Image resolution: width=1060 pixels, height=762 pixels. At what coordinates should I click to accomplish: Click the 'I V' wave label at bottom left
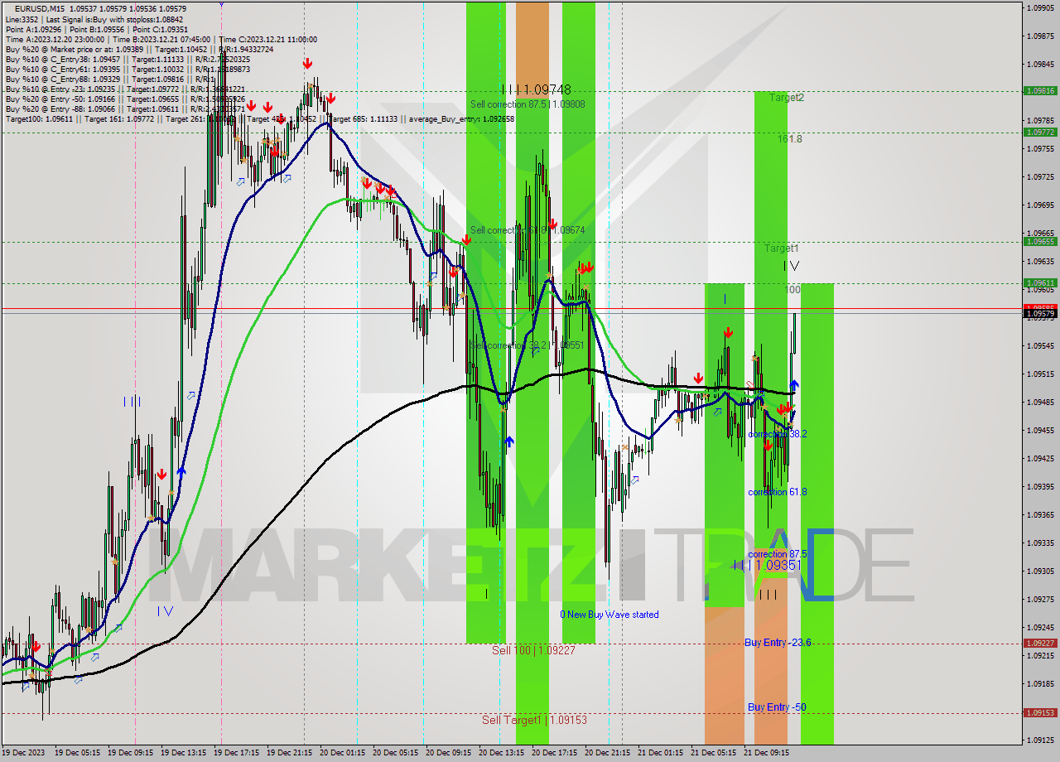(165, 610)
